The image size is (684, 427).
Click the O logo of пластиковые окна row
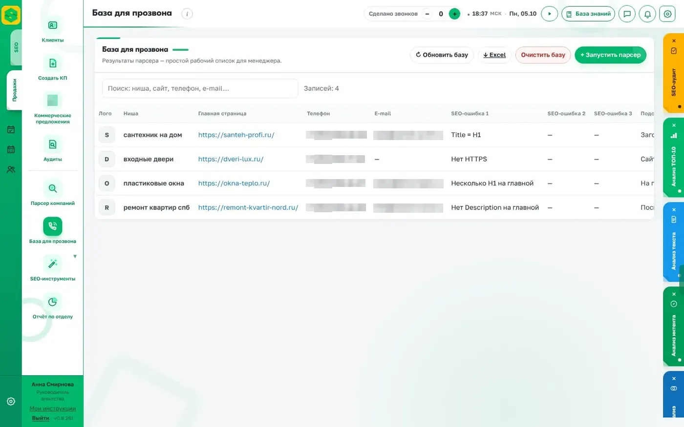[107, 183]
